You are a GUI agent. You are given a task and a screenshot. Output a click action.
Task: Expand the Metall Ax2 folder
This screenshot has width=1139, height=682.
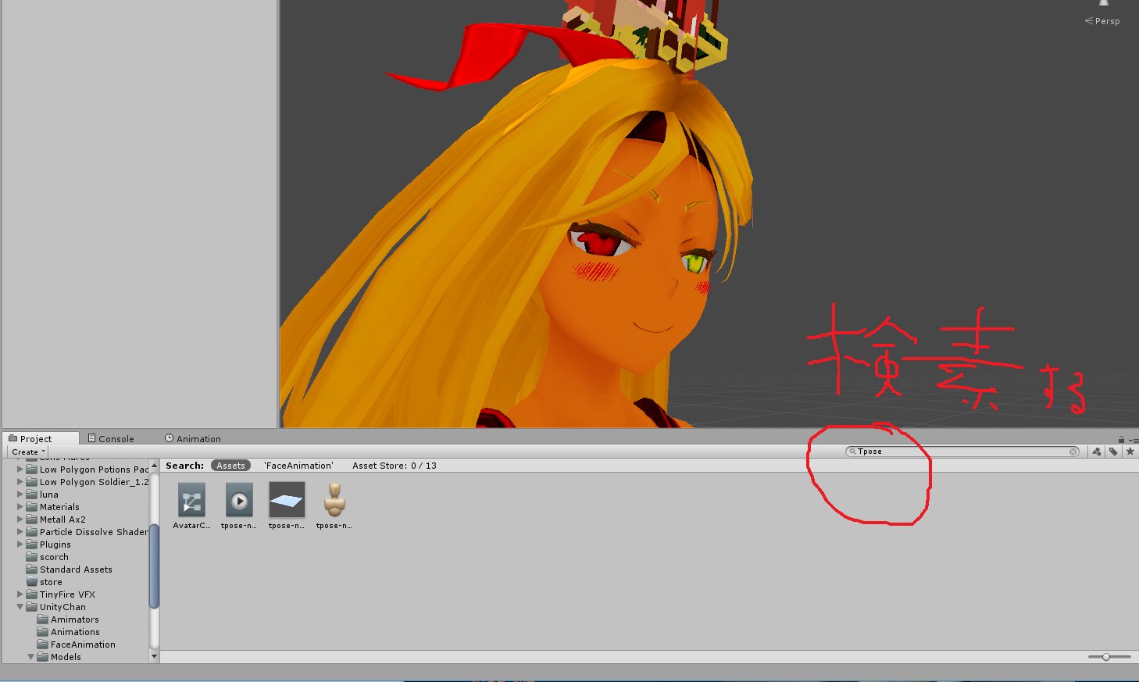click(20, 520)
